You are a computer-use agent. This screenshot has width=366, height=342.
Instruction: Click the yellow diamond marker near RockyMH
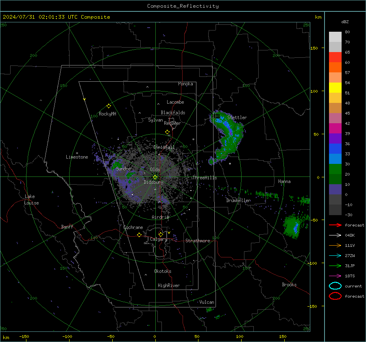pyautogui.click(x=109, y=106)
